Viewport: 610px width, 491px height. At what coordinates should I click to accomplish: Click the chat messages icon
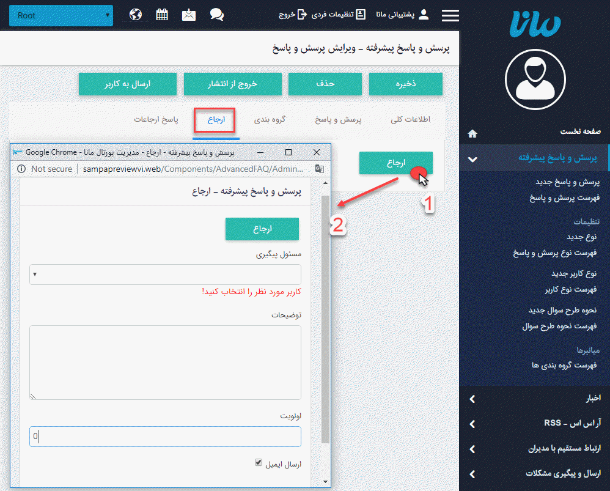(x=216, y=13)
